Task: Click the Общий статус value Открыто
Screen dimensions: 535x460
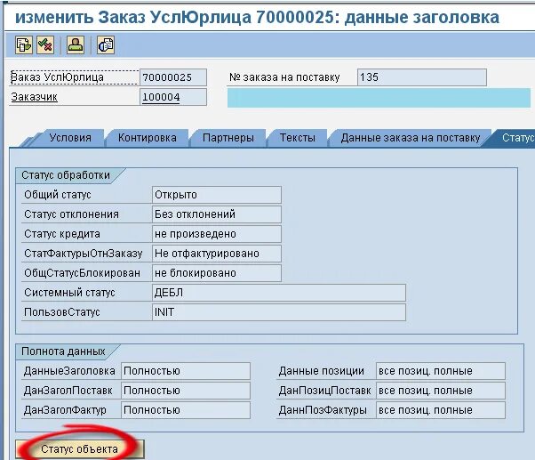Action: pyautogui.click(x=216, y=195)
